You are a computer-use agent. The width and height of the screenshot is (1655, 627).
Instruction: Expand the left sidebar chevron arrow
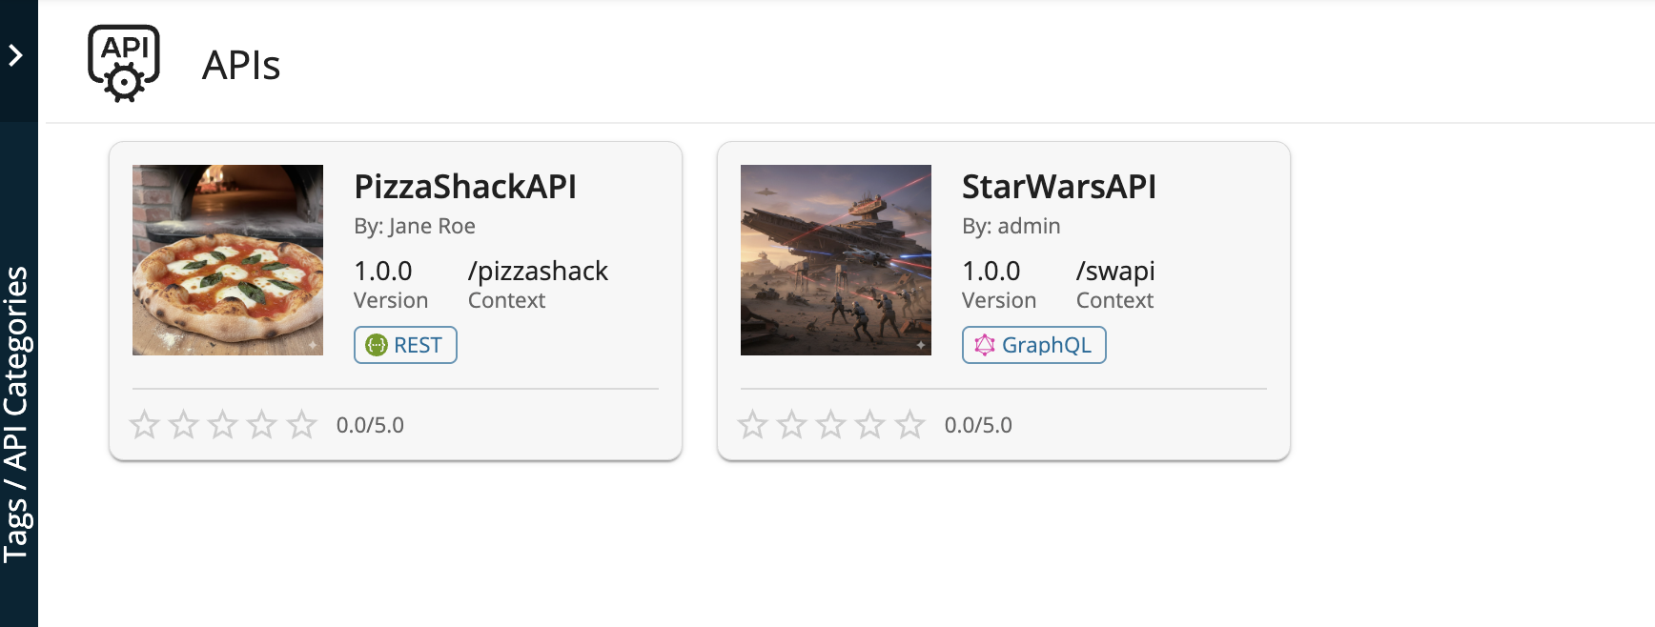pyautogui.click(x=15, y=56)
